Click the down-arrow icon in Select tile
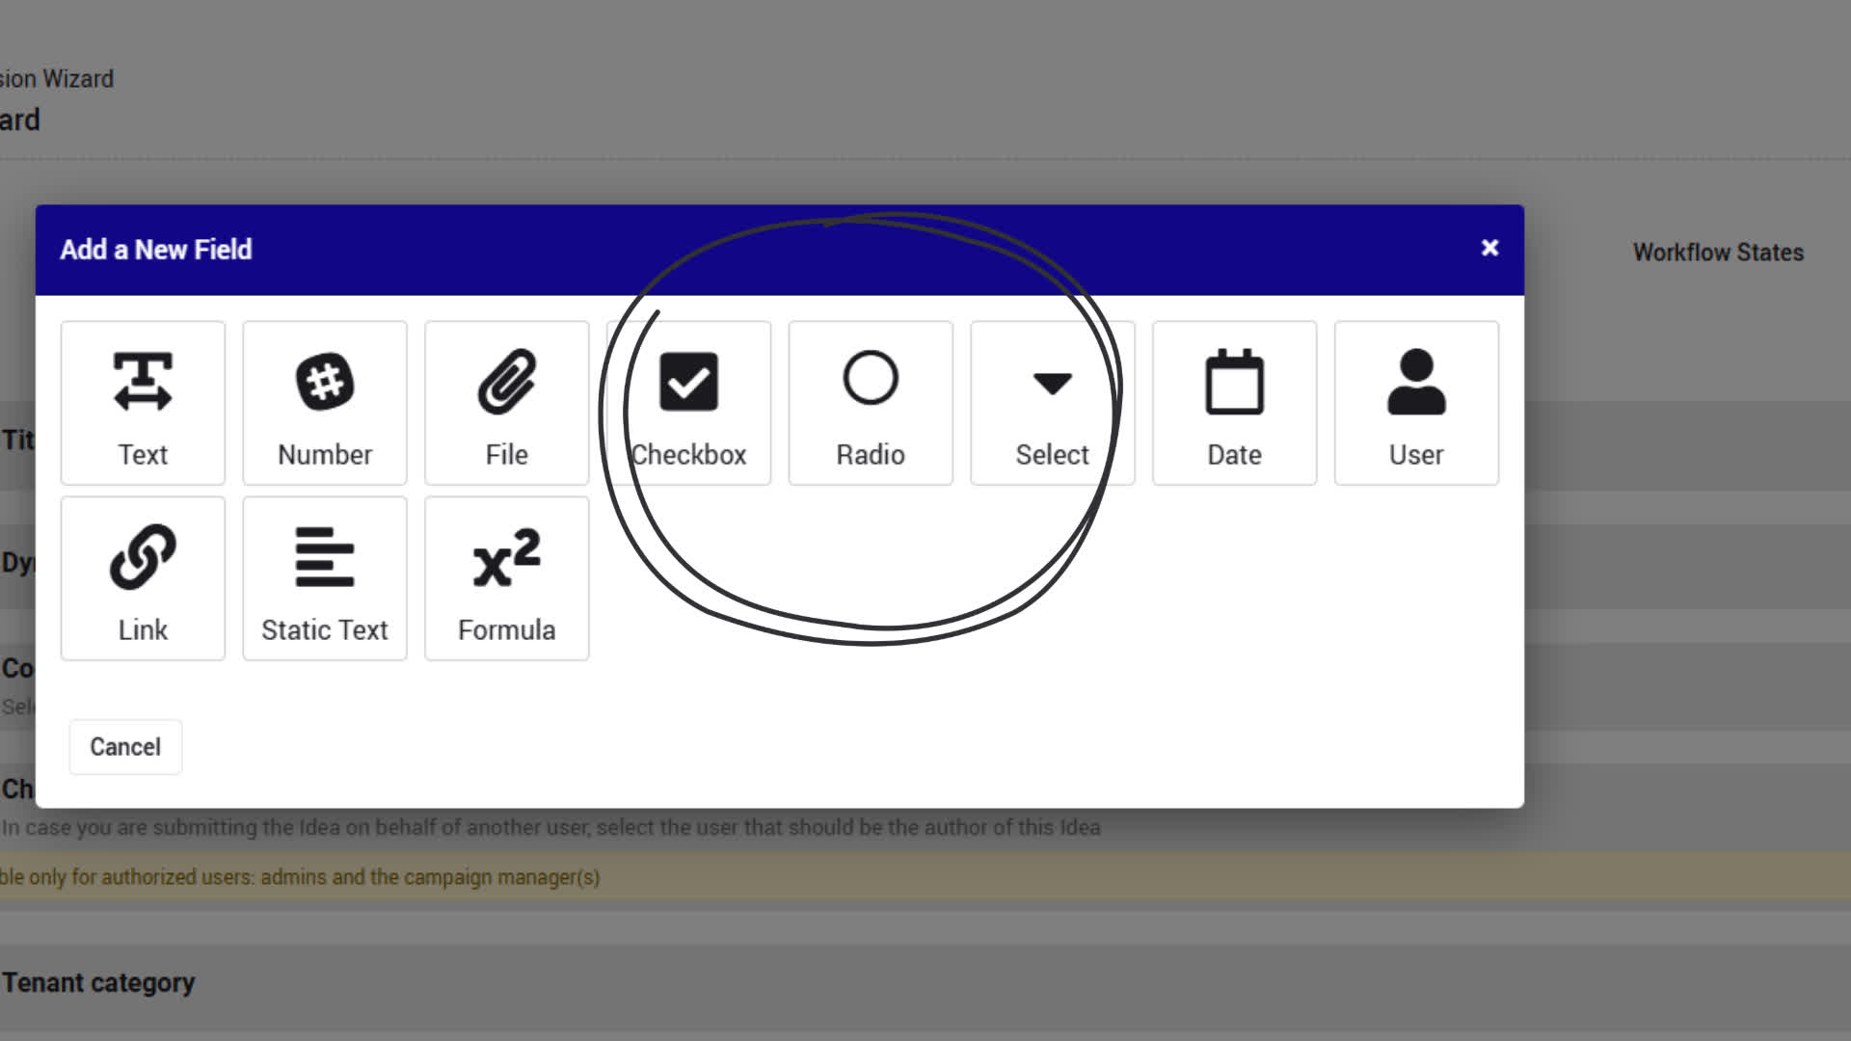 click(x=1052, y=384)
